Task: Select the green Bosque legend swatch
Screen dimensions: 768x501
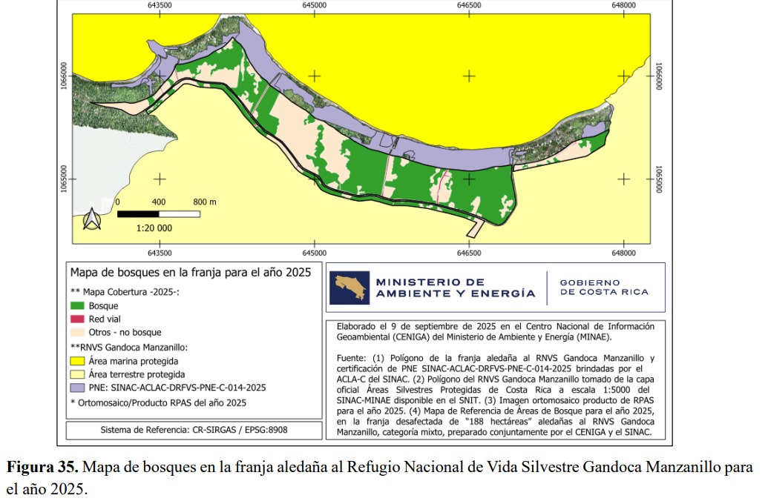Action: [77, 306]
